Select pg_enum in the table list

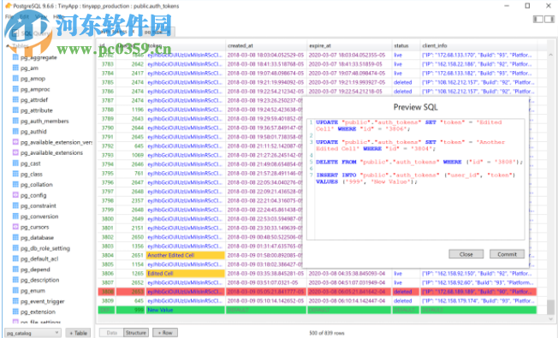pyautogui.click(x=33, y=291)
